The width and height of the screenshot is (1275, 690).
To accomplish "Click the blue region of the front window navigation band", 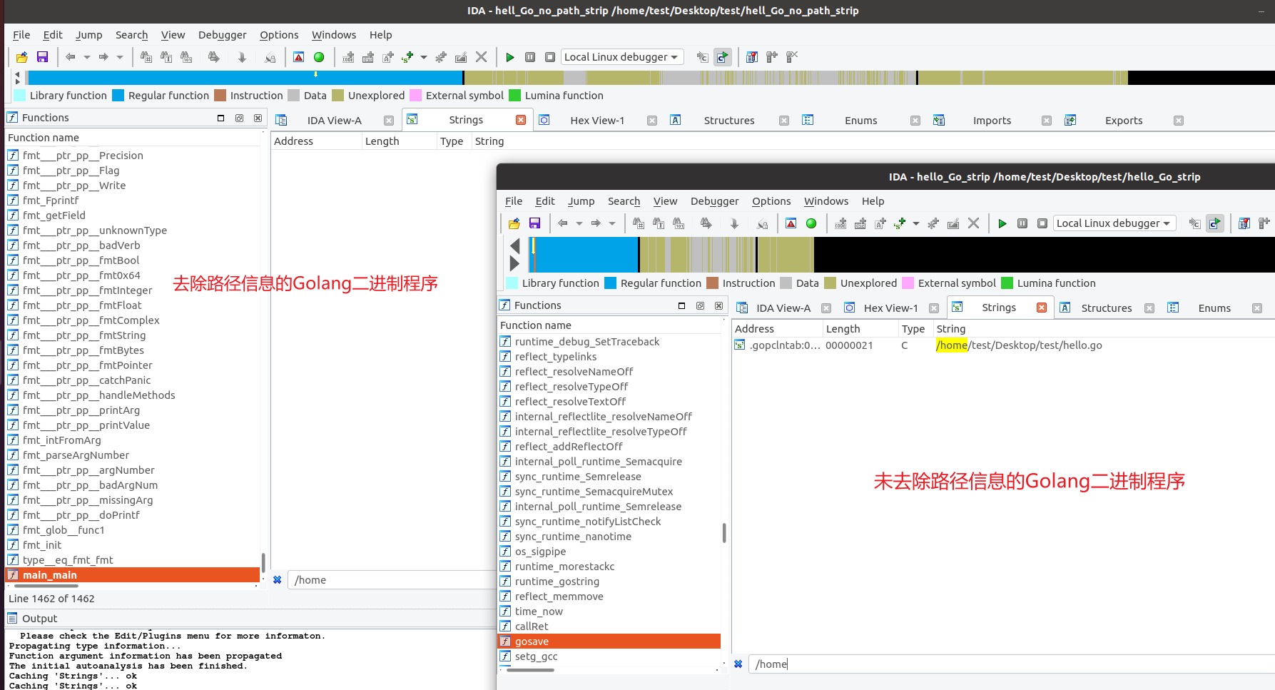I will (x=585, y=255).
